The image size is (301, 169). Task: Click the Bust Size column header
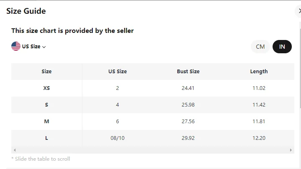coord(188,72)
